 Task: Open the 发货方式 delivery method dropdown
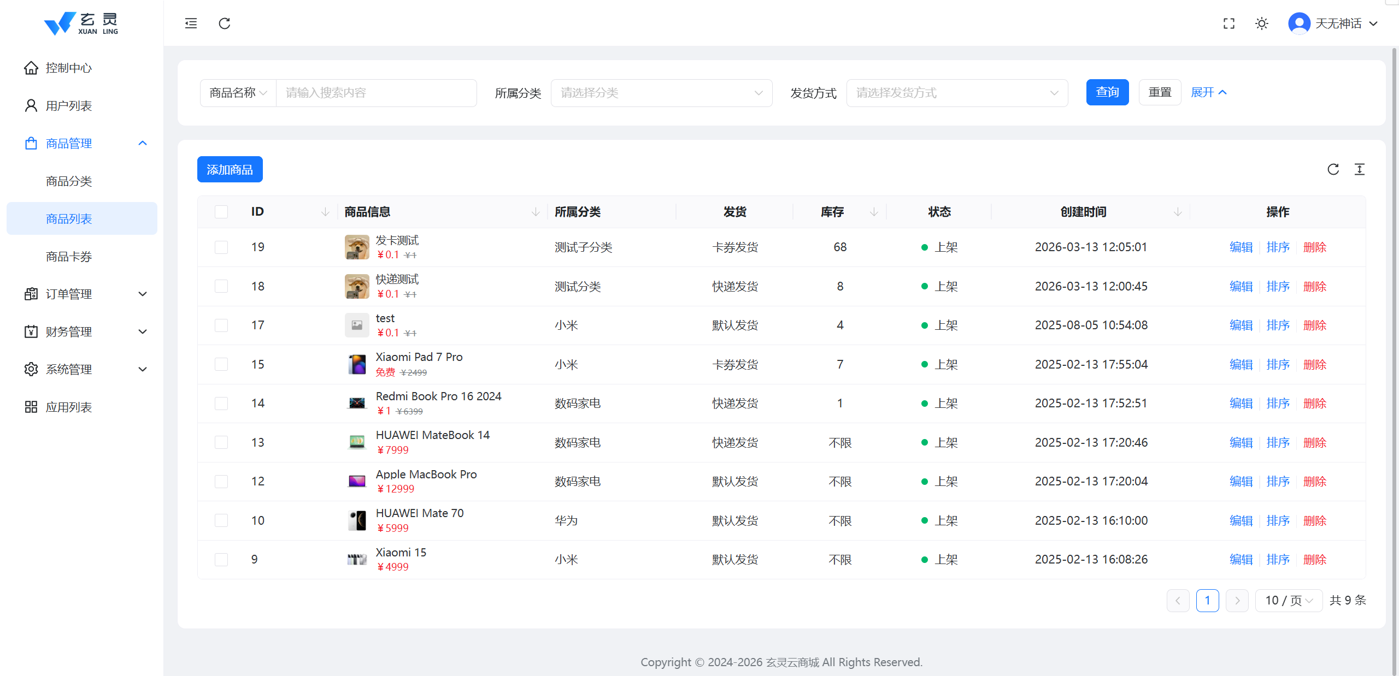[956, 93]
